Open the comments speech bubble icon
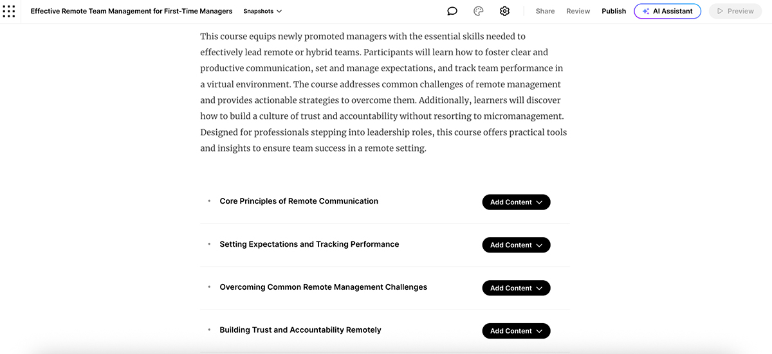Image resolution: width=772 pixels, height=354 pixels. 452,11
